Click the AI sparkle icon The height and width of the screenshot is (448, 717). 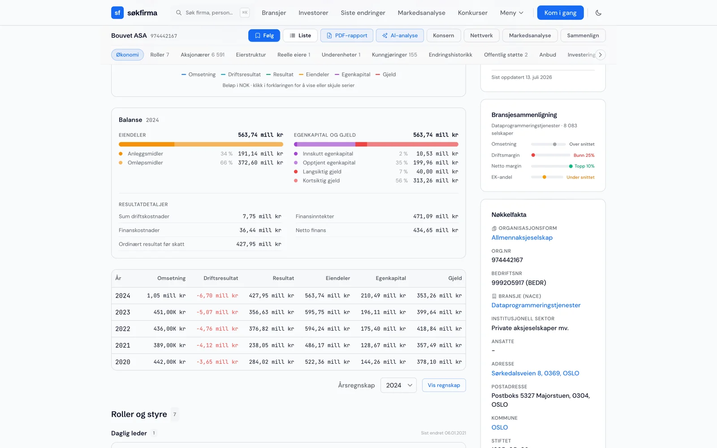point(385,35)
